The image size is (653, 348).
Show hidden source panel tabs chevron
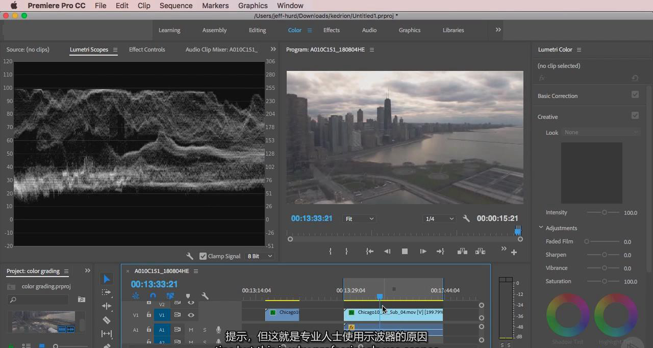pyautogui.click(x=273, y=49)
